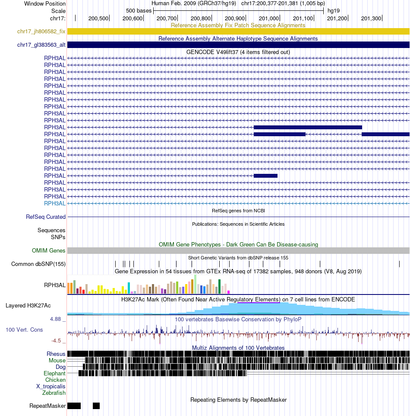Screen dimensions: 410x416
Task: Click the OMIM Genes track label
Action: point(48,250)
